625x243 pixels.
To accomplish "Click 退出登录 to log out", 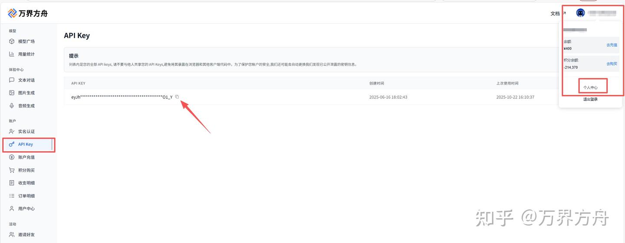I will pos(590,99).
